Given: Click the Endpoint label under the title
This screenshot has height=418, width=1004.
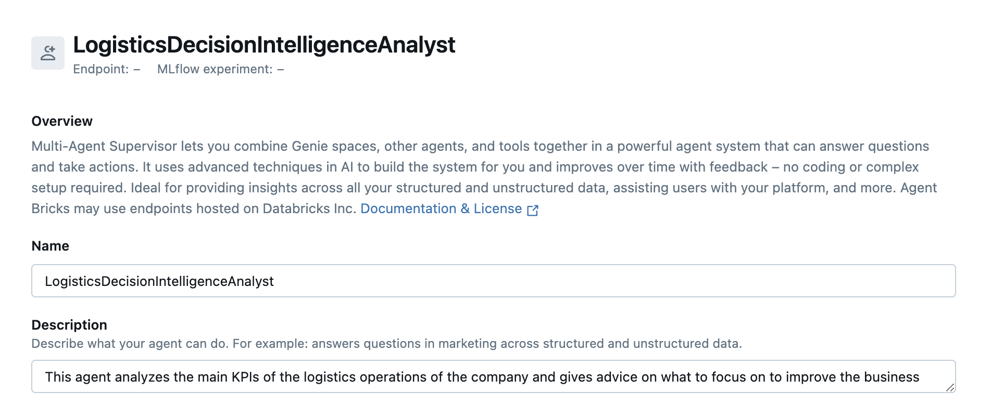Looking at the screenshot, I should point(101,70).
